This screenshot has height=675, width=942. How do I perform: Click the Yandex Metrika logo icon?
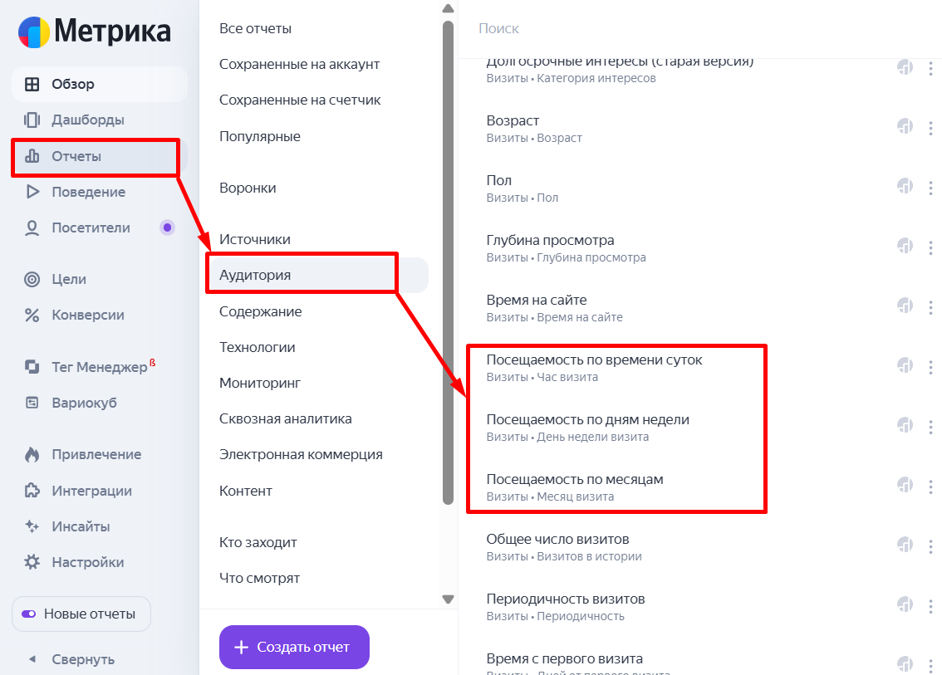point(34,32)
